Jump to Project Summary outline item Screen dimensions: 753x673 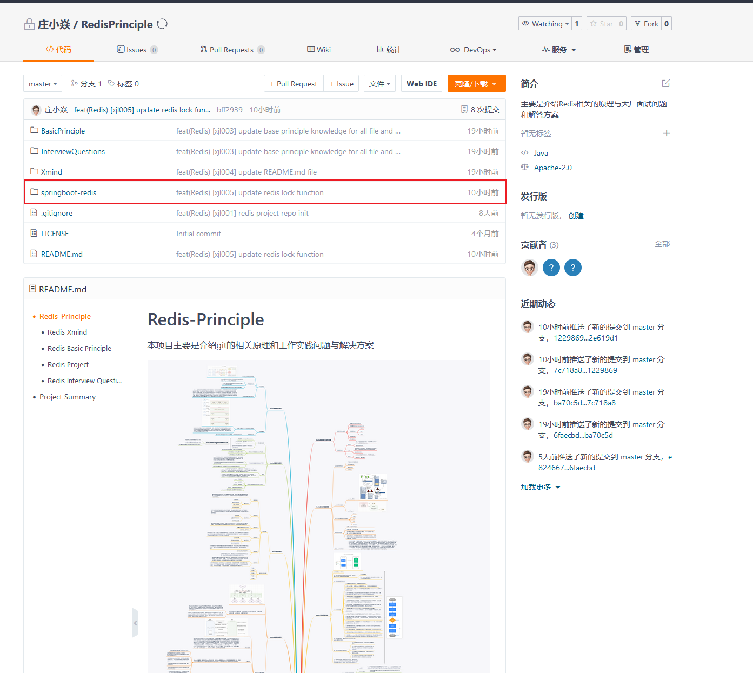(x=68, y=397)
